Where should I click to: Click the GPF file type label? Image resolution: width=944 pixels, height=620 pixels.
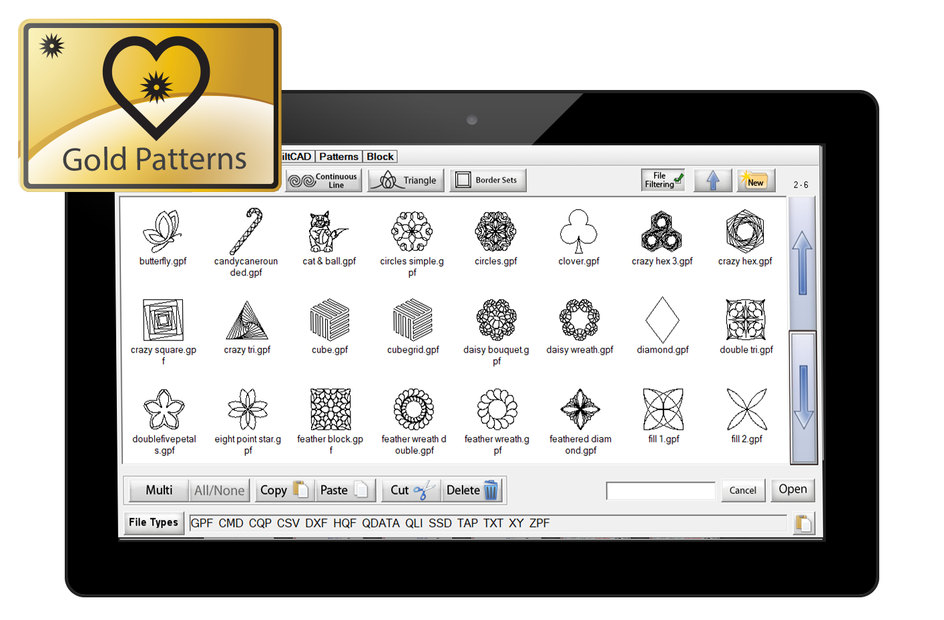(202, 523)
